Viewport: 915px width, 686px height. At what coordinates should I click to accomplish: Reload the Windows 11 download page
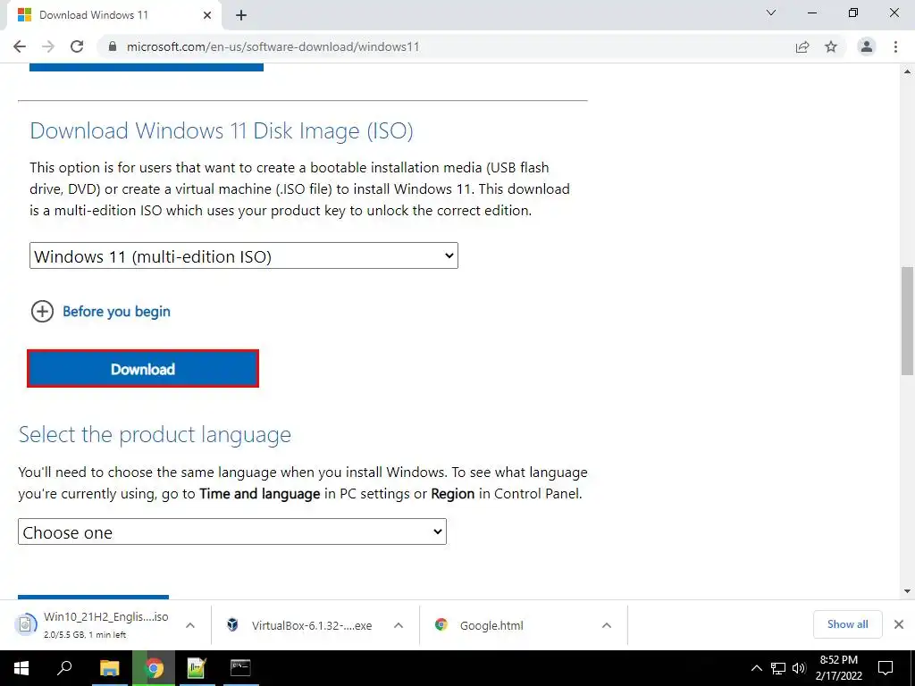pyautogui.click(x=77, y=46)
